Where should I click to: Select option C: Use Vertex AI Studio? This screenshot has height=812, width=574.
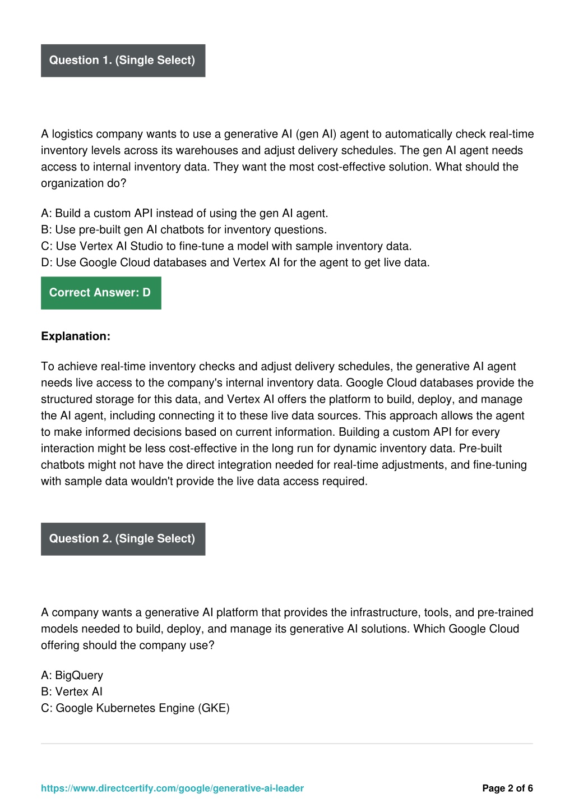(x=226, y=246)
